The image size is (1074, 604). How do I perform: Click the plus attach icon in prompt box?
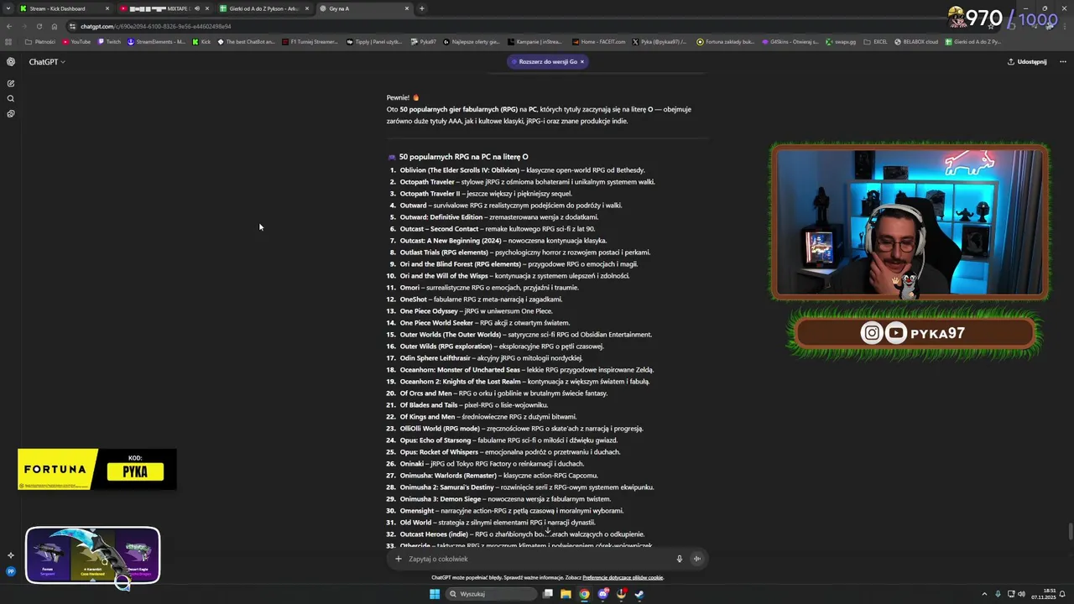click(x=399, y=559)
